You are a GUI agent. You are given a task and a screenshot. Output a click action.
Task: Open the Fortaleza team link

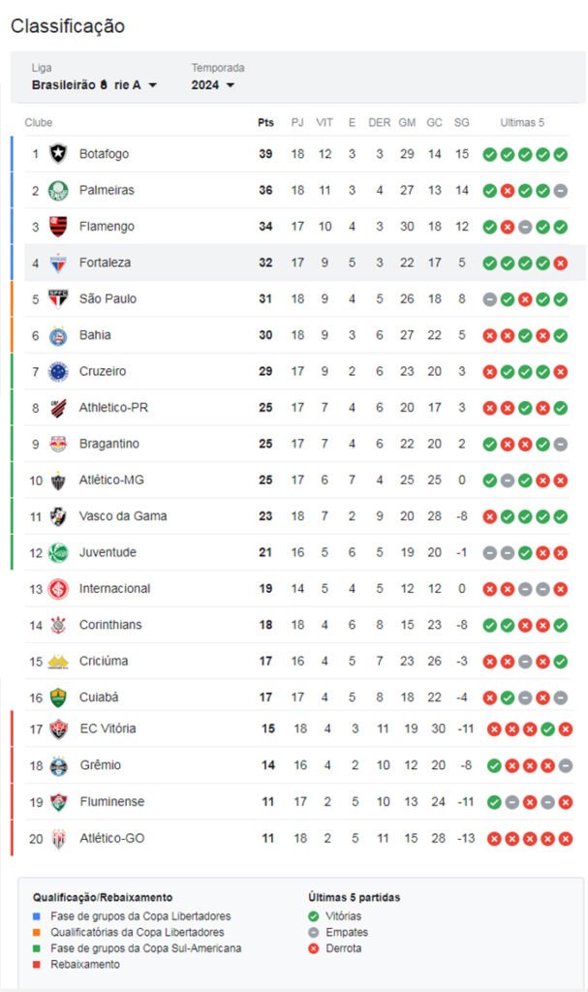tap(105, 263)
